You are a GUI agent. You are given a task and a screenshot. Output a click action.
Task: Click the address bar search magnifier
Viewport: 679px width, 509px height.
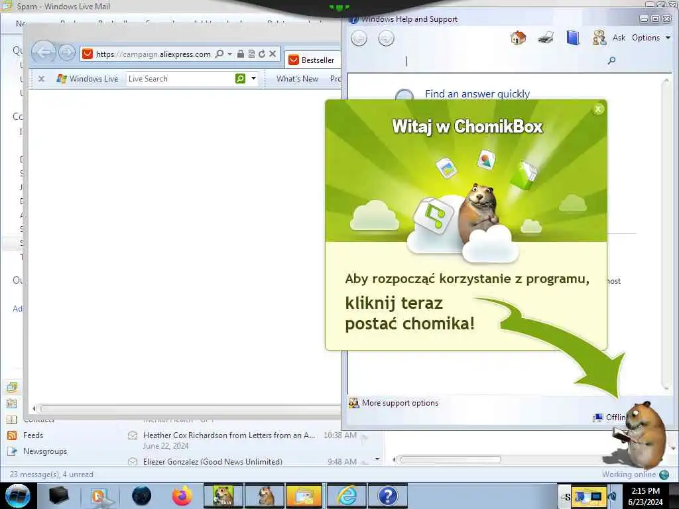tap(219, 54)
